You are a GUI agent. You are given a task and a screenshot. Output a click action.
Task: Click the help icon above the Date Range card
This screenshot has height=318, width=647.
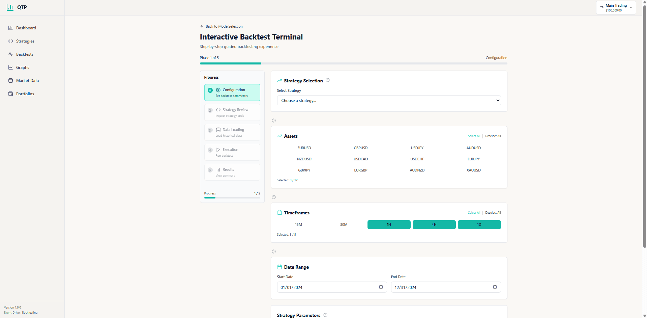tap(274, 251)
